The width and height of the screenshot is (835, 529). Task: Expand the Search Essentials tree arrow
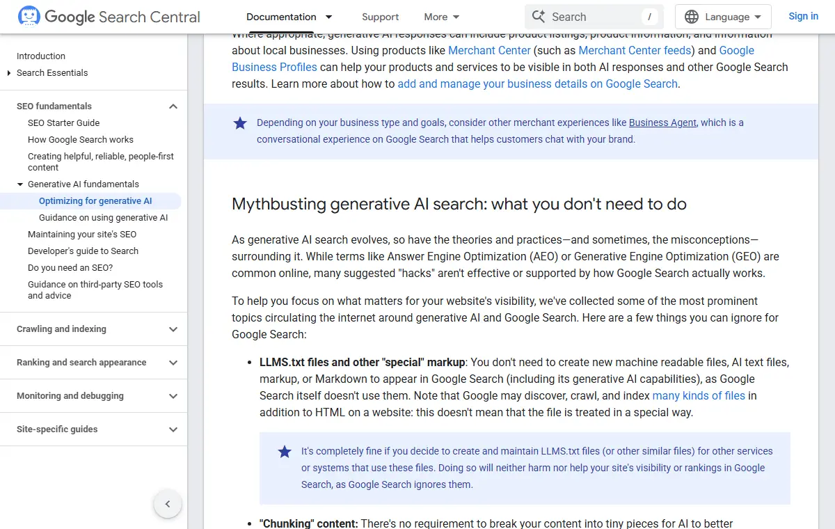pyautogui.click(x=9, y=73)
